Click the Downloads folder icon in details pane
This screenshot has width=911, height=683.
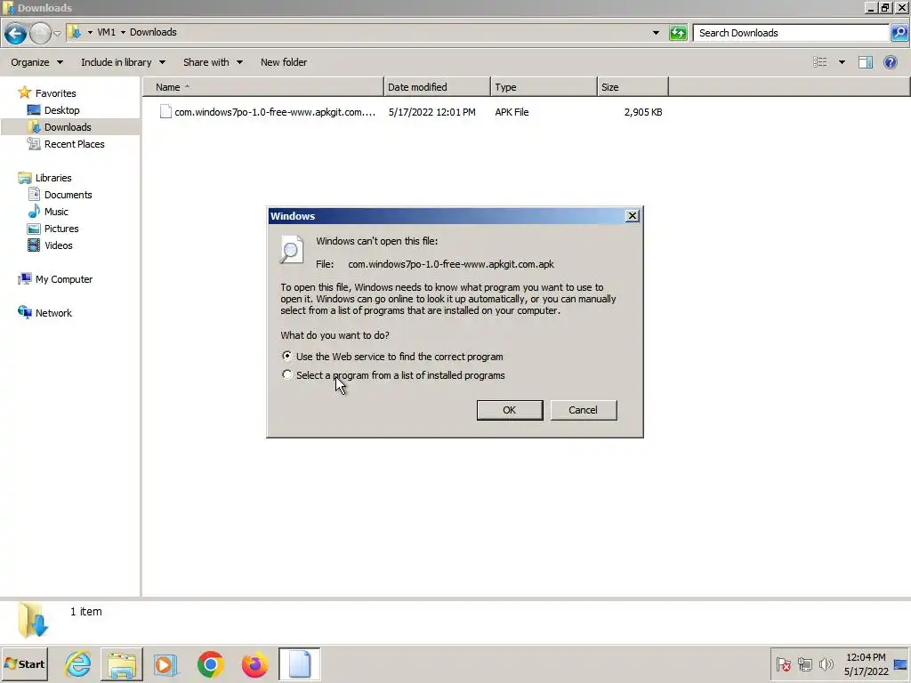click(x=33, y=620)
